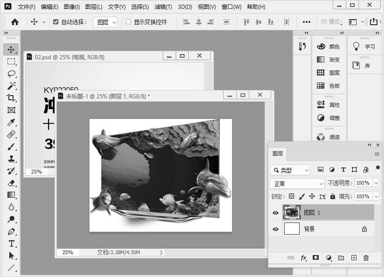Select the Eyedropper tool
The width and height of the screenshot is (384, 277).
(x=12, y=123)
